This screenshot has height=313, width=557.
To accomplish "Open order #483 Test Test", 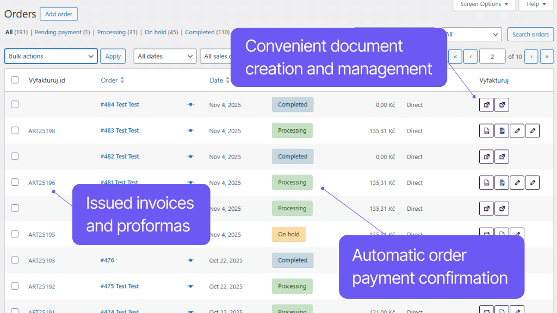I will click(119, 130).
